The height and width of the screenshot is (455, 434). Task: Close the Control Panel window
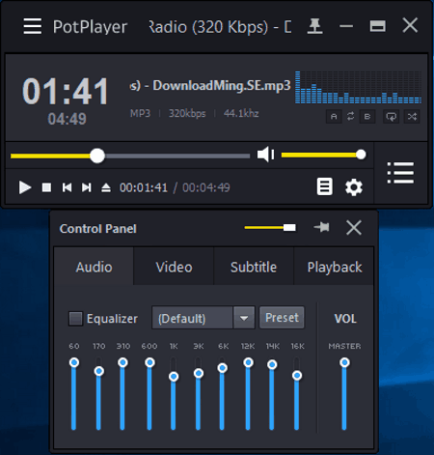click(x=354, y=228)
